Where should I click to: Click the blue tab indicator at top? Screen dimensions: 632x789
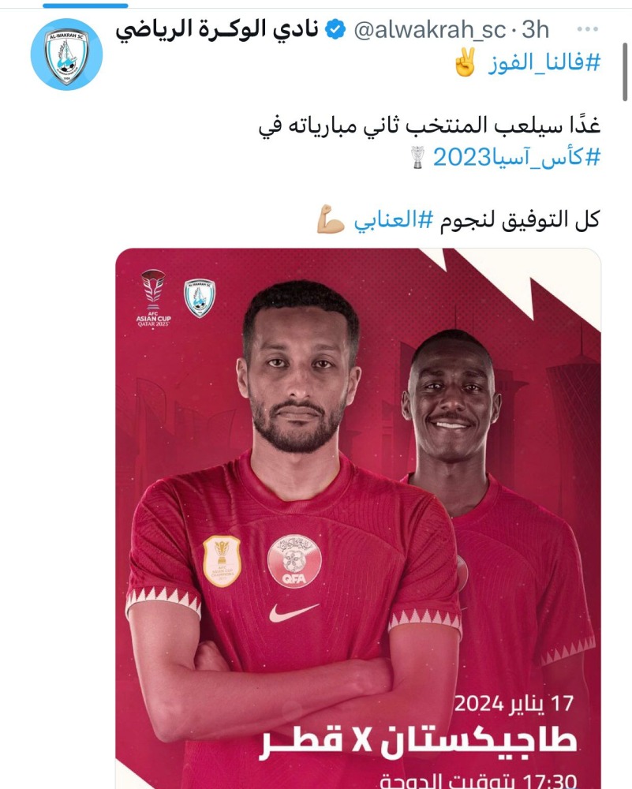click(85, 6)
